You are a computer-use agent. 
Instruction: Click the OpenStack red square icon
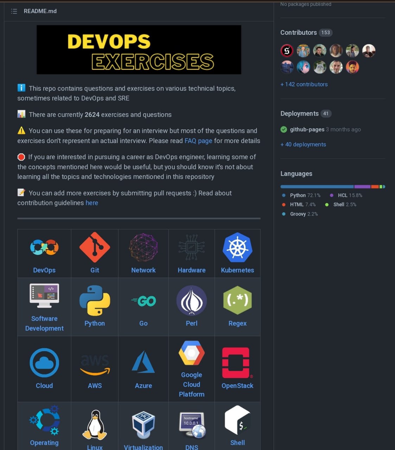coord(237,363)
